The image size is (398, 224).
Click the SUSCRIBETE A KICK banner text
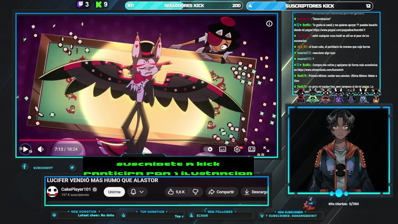coord(168,164)
